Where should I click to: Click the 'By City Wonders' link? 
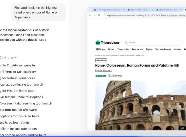point(103,70)
